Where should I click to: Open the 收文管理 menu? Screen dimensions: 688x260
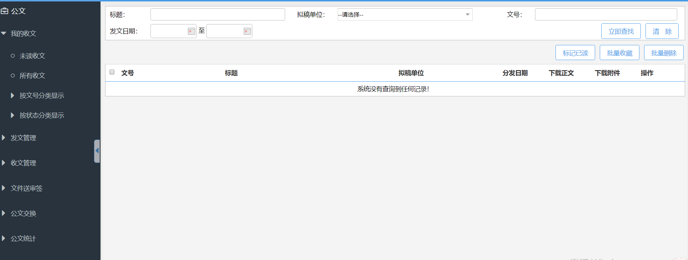[x=23, y=163]
